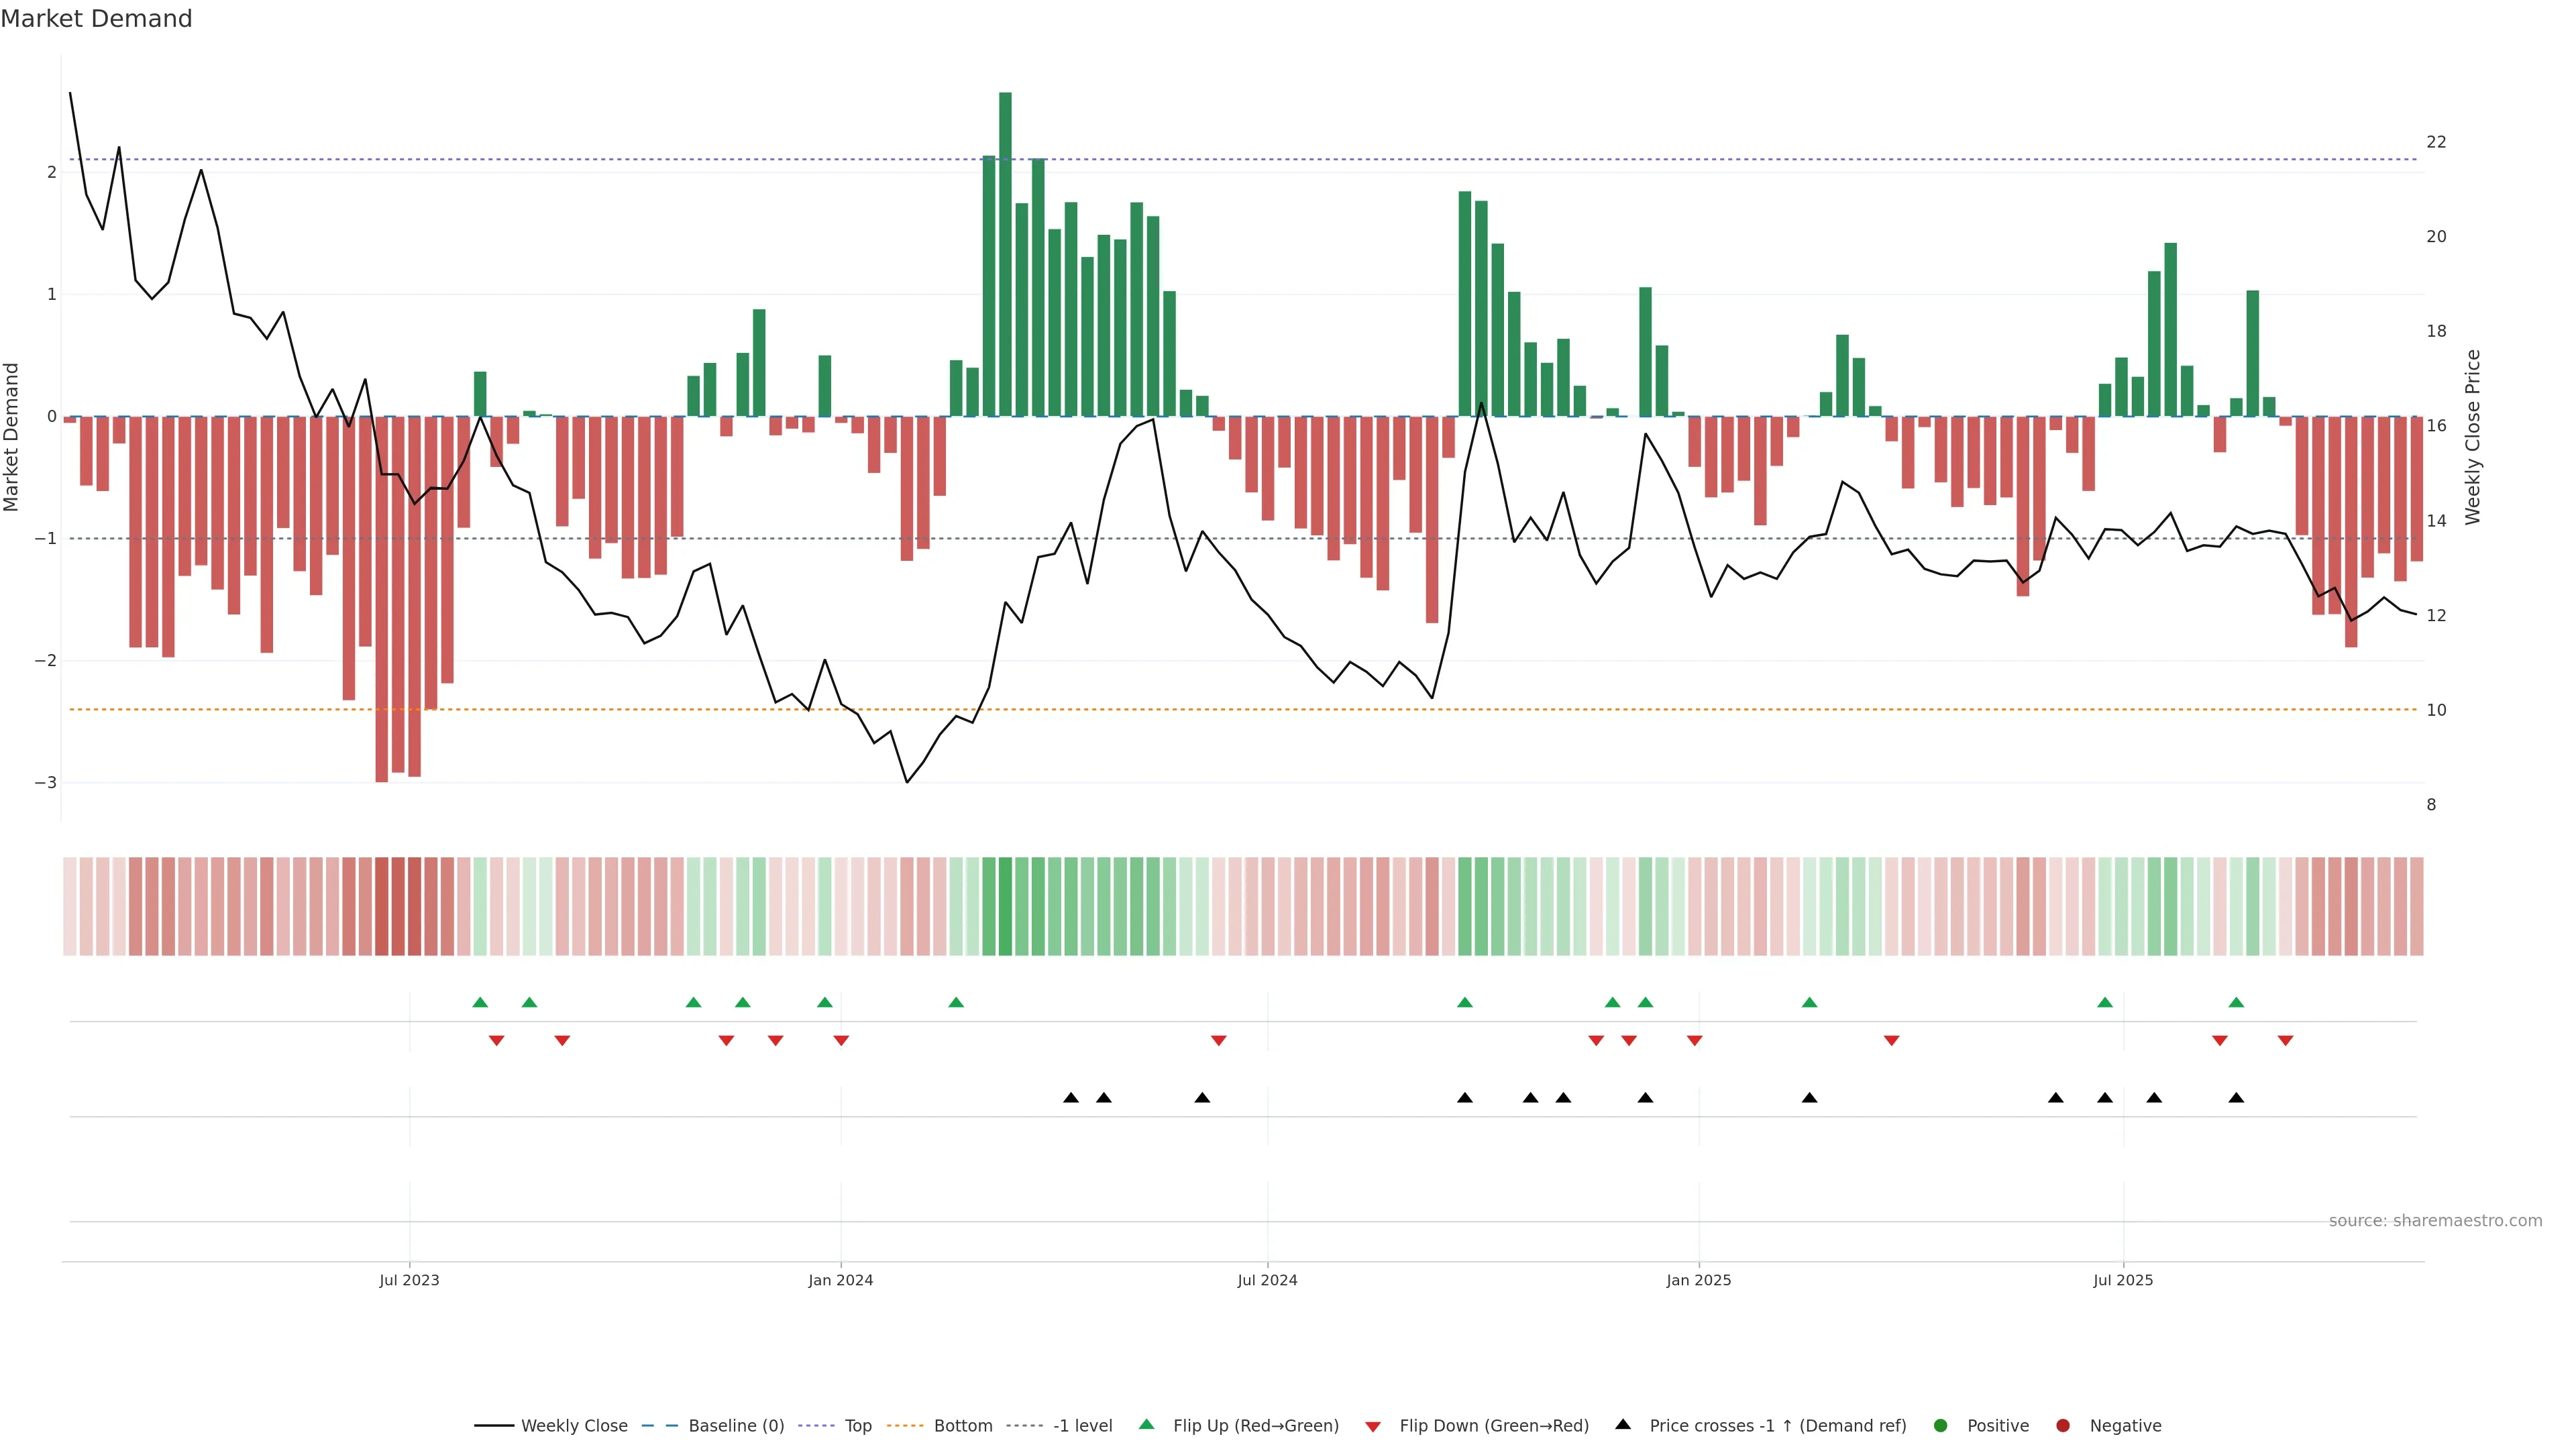
Task: Click the Jul 2023 x-axis label
Action: 409,1280
